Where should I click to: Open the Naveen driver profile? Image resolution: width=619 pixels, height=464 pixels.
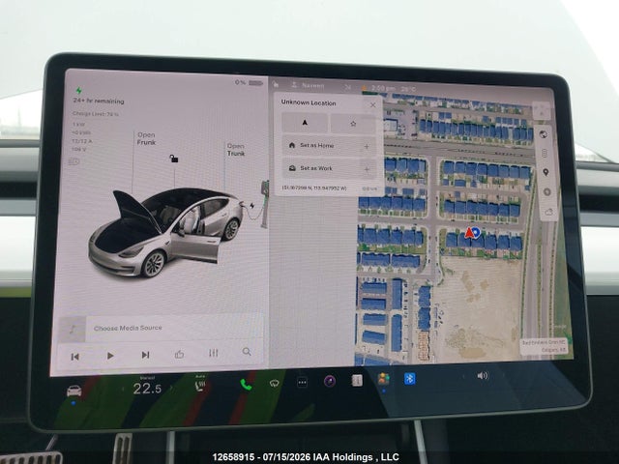tap(308, 85)
